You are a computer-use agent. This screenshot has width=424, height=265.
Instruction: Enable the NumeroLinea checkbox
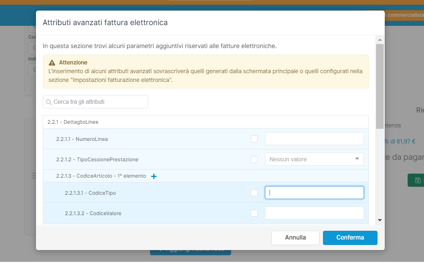[254, 139]
